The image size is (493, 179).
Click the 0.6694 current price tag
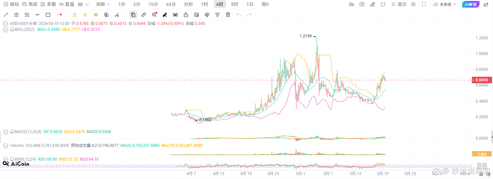point(482,80)
